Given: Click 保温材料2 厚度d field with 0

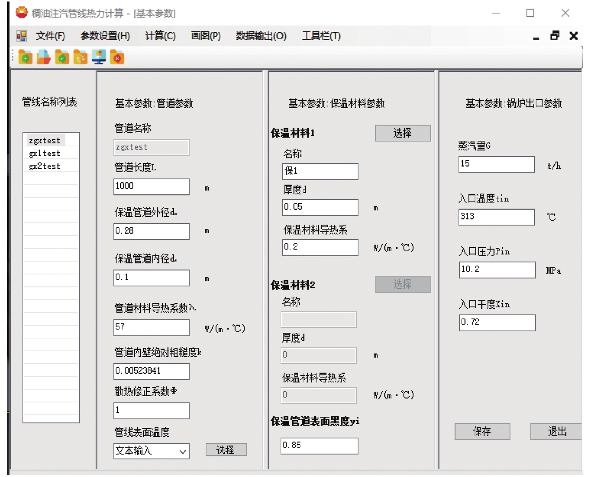Looking at the screenshot, I should pos(319,355).
